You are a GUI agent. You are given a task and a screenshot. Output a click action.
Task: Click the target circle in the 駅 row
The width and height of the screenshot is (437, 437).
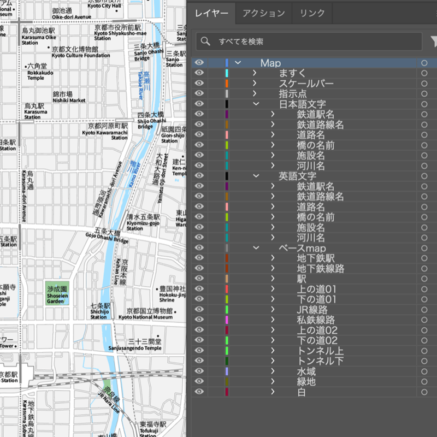[x=424, y=279]
